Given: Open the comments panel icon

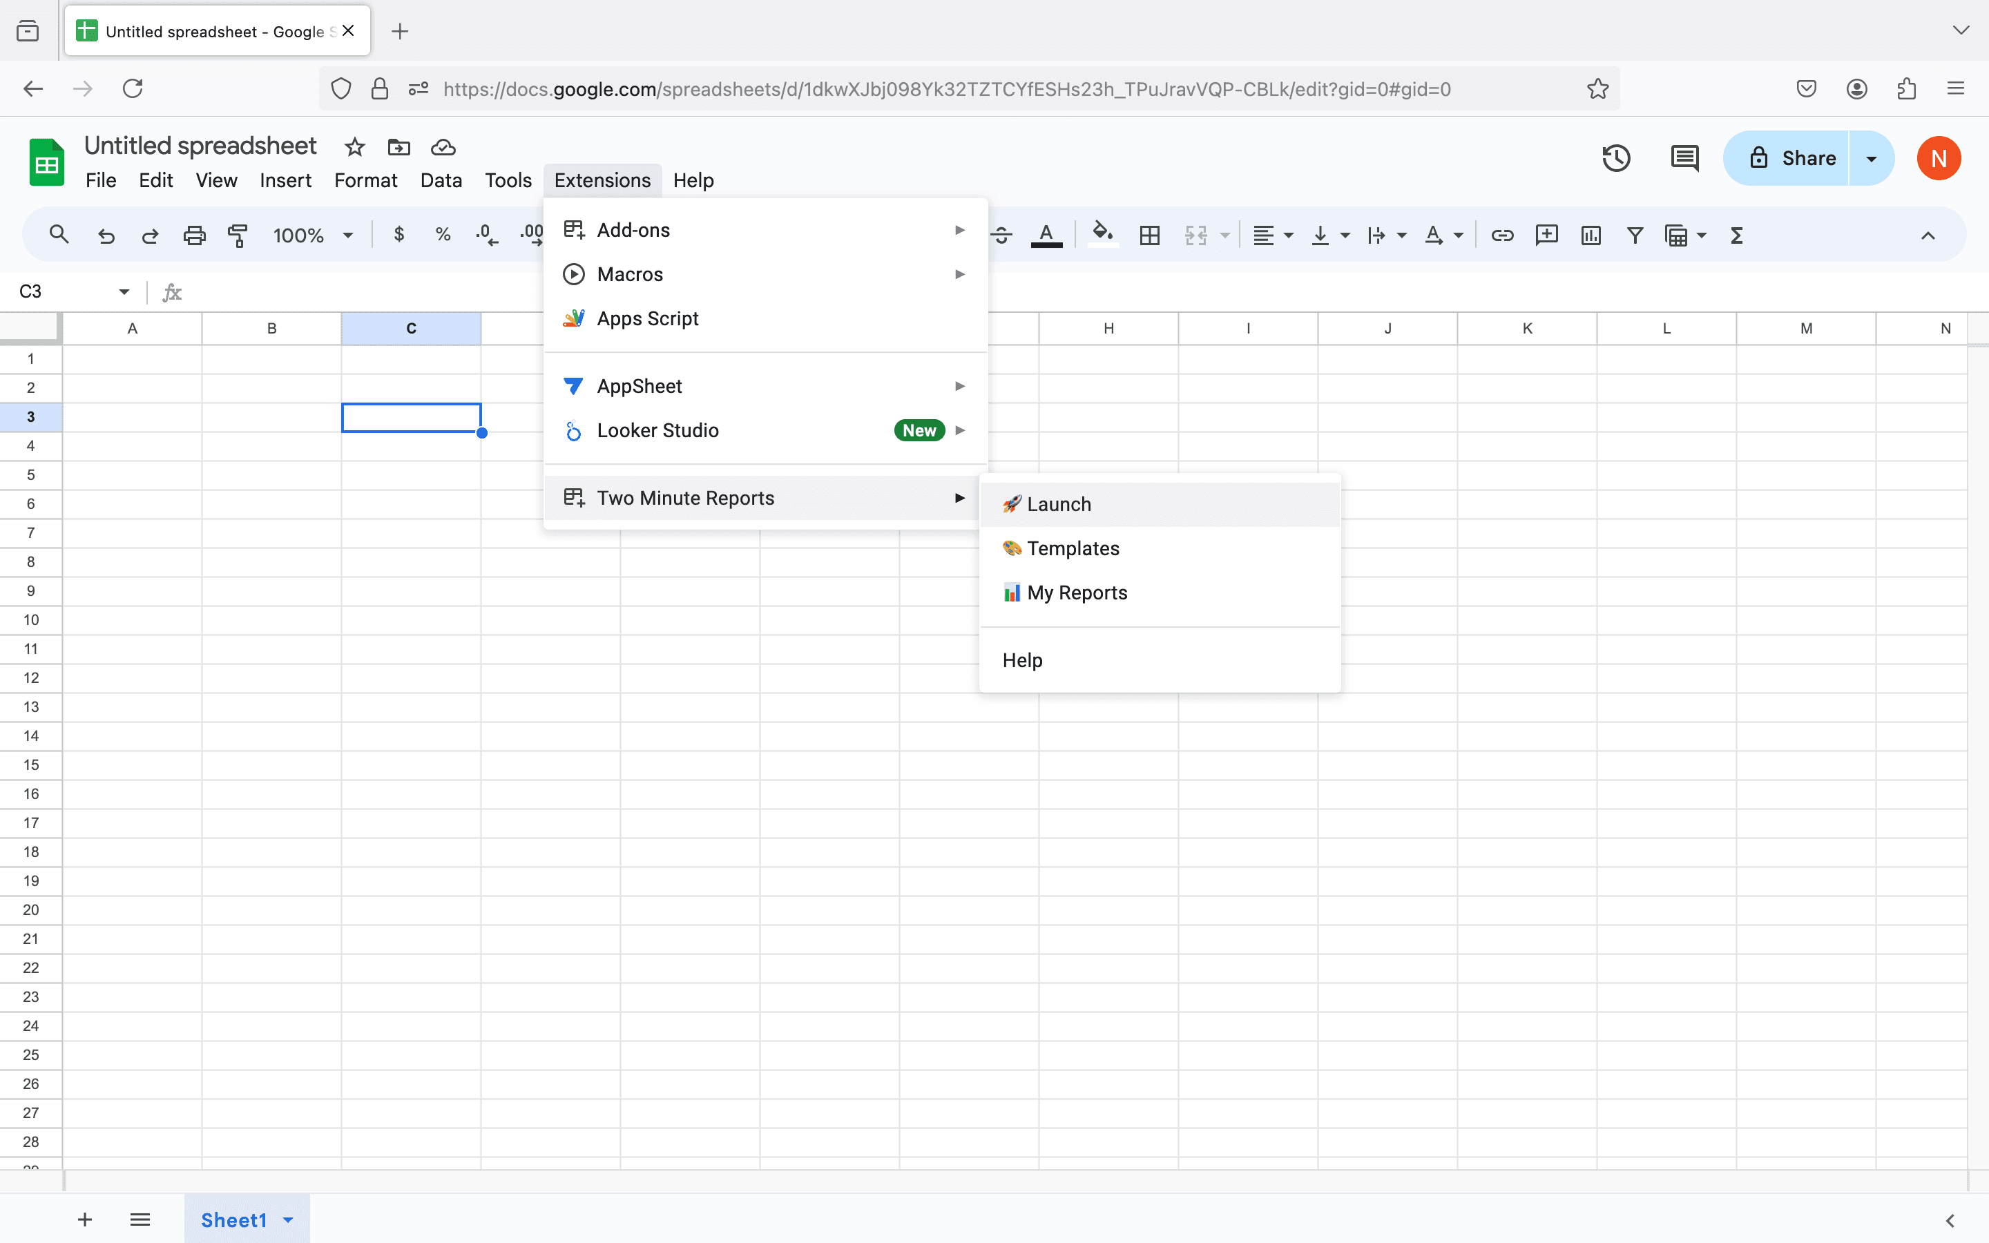Looking at the screenshot, I should pos(1684,158).
